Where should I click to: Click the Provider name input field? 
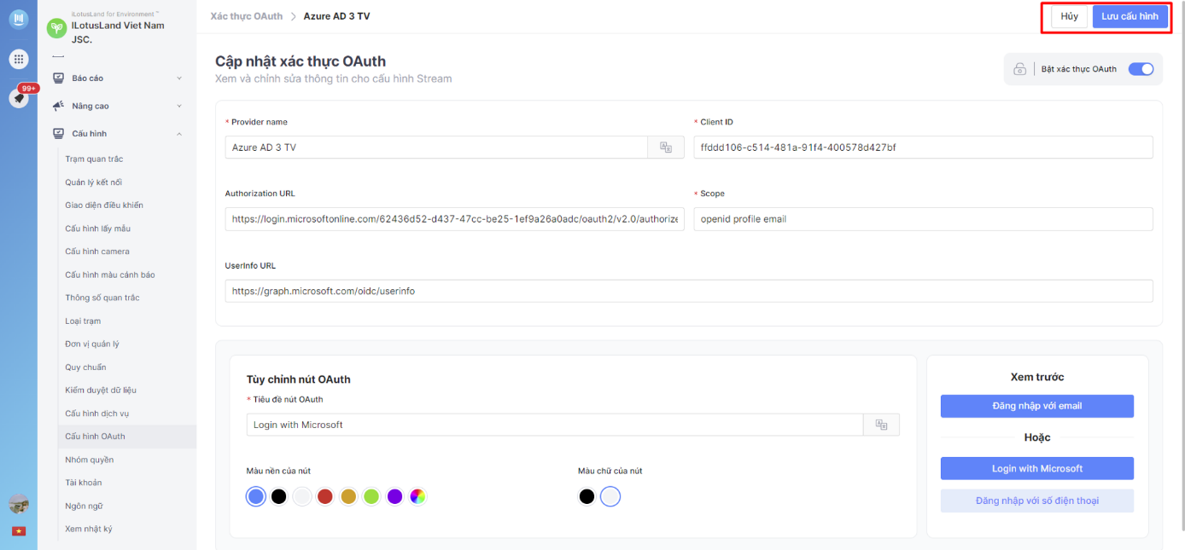click(436, 148)
